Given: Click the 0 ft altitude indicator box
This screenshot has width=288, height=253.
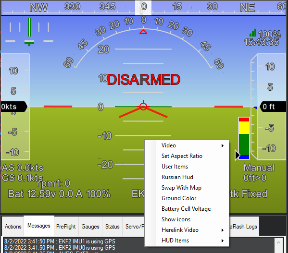Looking at the screenshot, I should pos(274,107).
